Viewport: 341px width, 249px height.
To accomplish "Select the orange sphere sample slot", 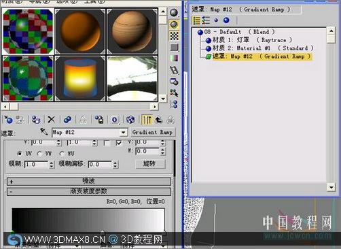I will (80, 31).
